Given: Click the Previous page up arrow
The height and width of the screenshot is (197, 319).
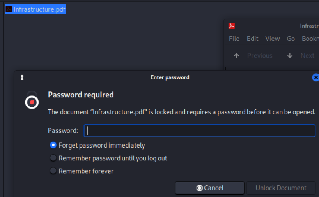Looking at the screenshot, I should [x=236, y=56].
